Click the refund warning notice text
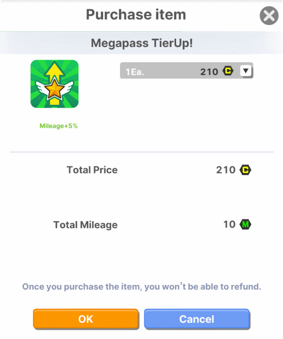 (x=142, y=287)
